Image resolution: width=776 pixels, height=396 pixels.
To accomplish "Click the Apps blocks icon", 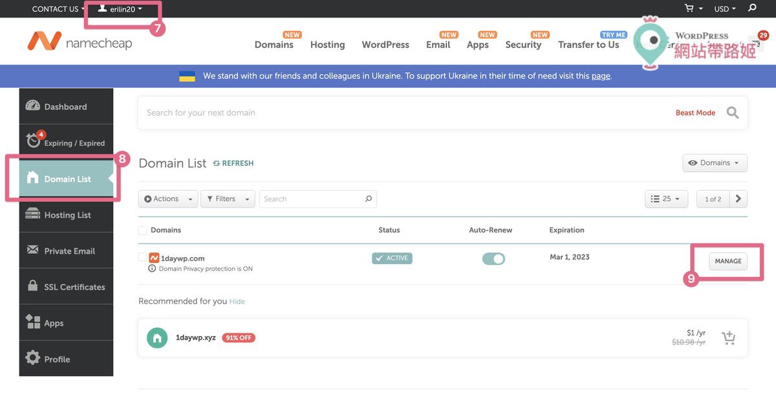I will point(33,322).
